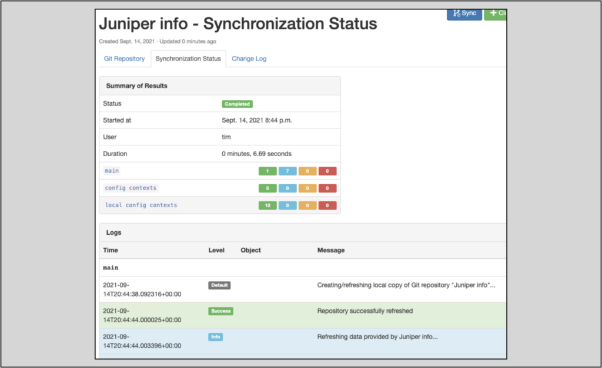Click the orange badge beside config contexts
The image size is (602, 368).
click(x=307, y=188)
